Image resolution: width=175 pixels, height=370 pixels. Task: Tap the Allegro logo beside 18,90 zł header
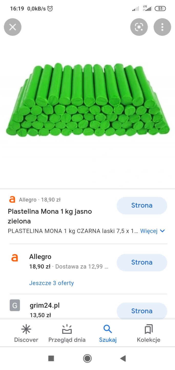click(12, 200)
